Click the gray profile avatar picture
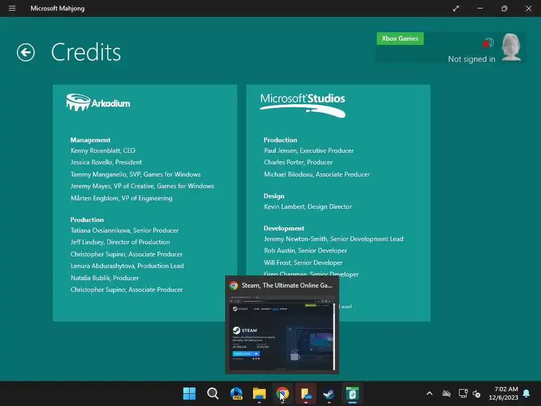 click(511, 47)
